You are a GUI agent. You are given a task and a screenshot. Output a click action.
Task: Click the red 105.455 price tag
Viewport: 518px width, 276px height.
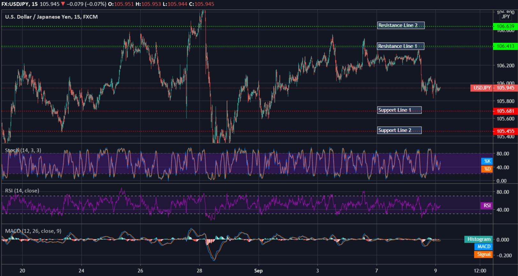coord(505,131)
